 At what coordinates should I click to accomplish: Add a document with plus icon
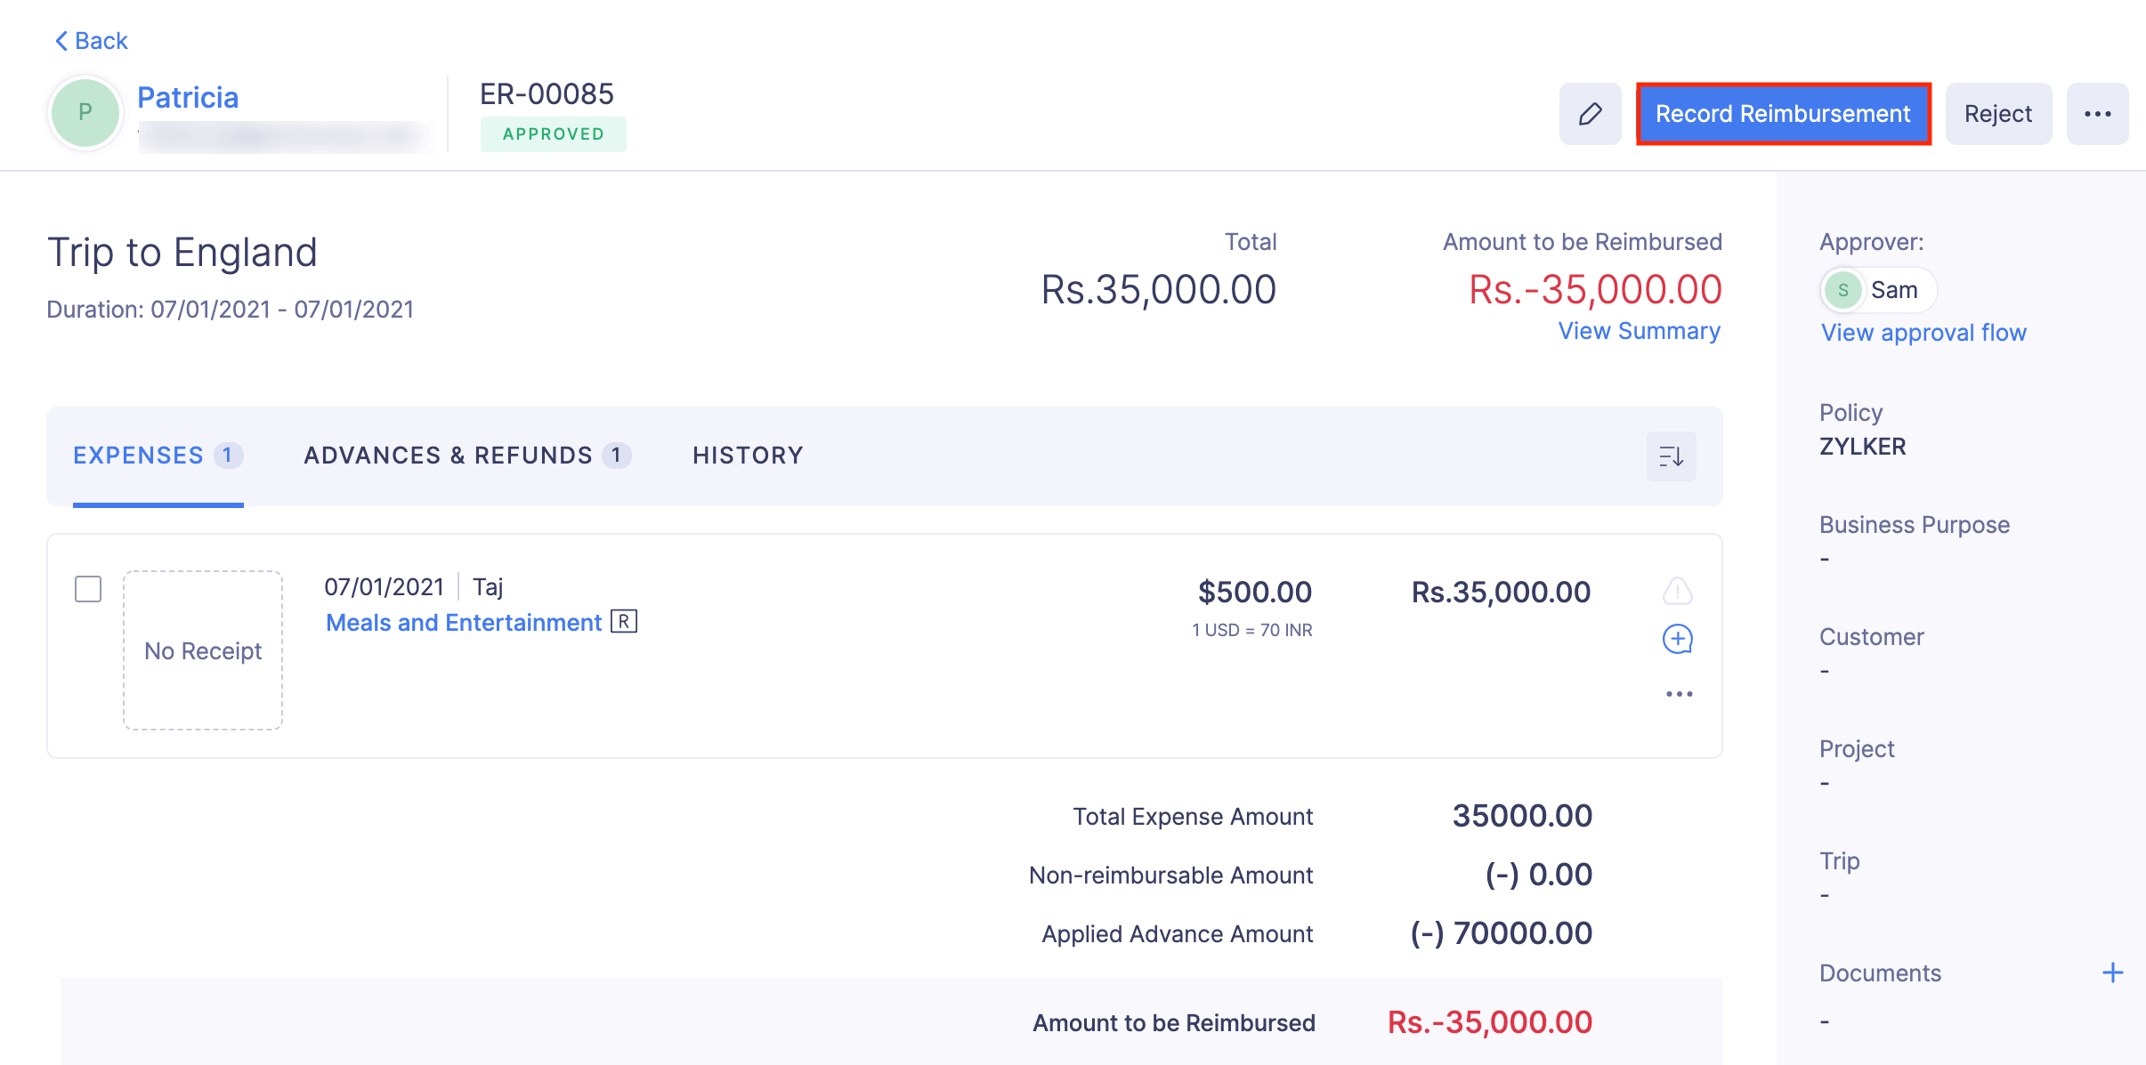pos(2112,972)
